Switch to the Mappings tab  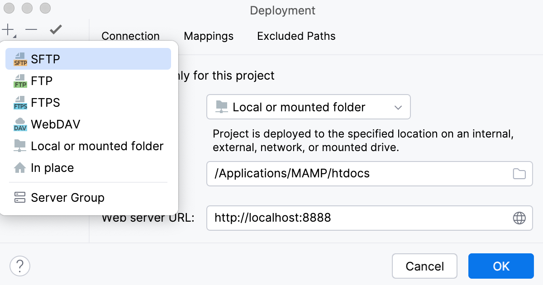point(208,36)
